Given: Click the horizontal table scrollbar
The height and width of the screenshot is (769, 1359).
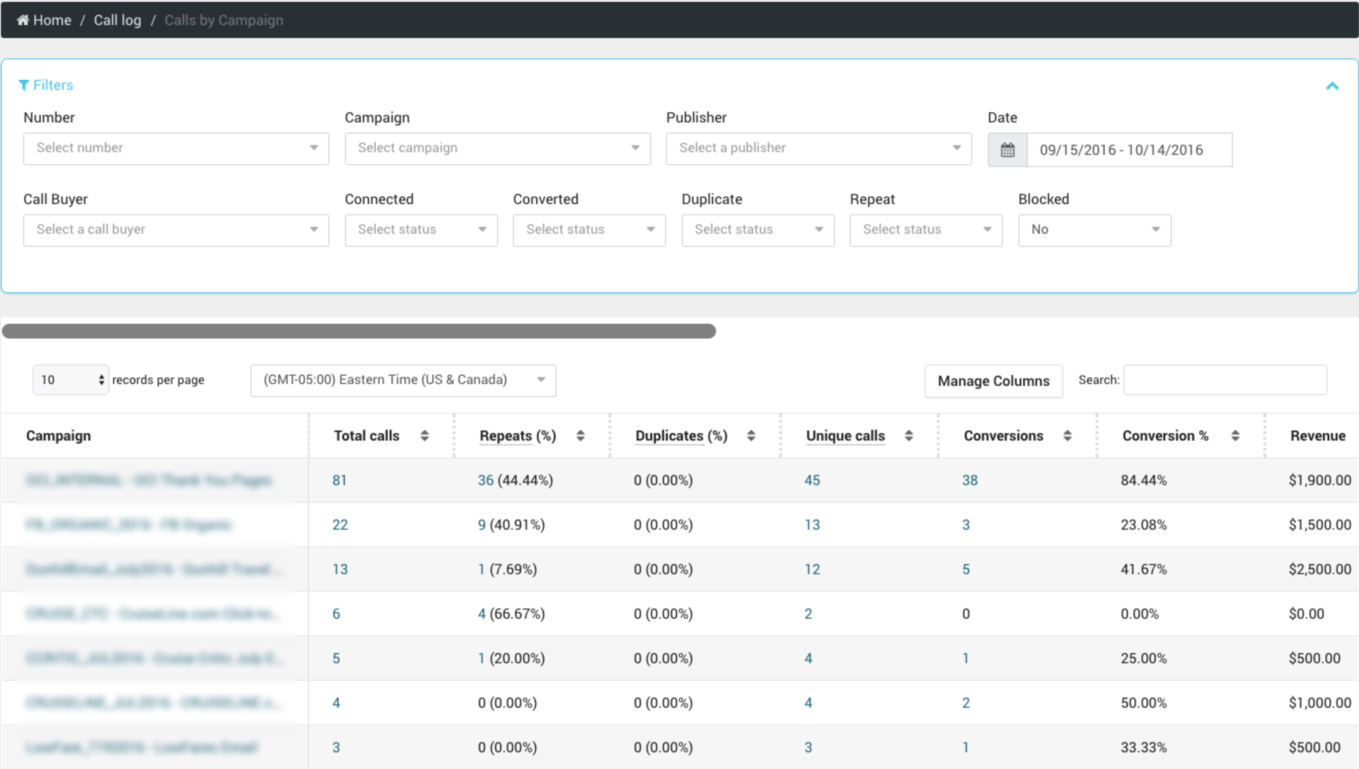Looking at the screenshot, I should pyautogui.click(x=359, y=331).
